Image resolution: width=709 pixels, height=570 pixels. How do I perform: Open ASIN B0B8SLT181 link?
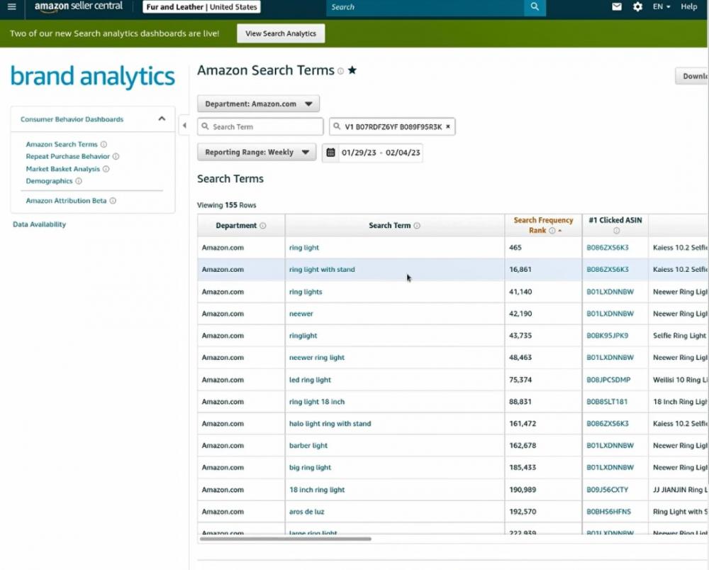607,402
